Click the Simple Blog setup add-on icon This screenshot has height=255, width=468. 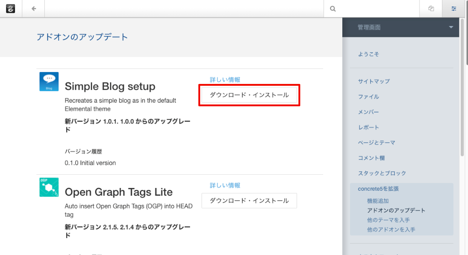tap(49, 82)
